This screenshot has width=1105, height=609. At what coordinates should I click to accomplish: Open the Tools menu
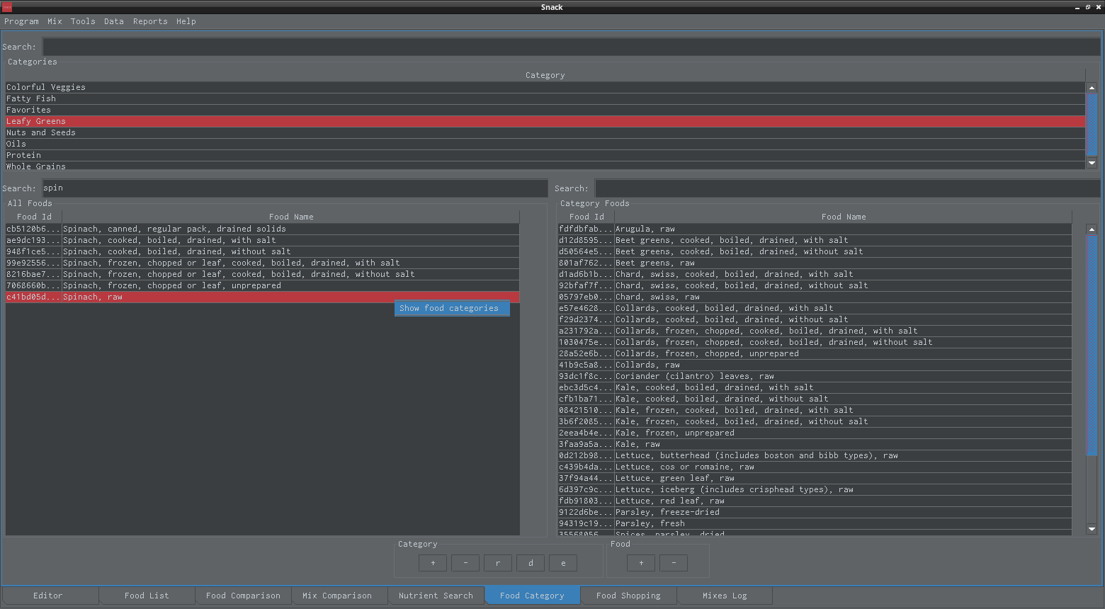[83, 21]
